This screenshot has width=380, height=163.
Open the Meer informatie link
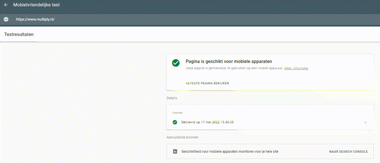point(296,68)
